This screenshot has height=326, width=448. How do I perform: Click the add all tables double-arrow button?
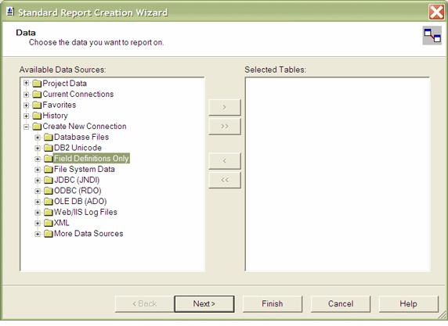(x=225, y=127)
